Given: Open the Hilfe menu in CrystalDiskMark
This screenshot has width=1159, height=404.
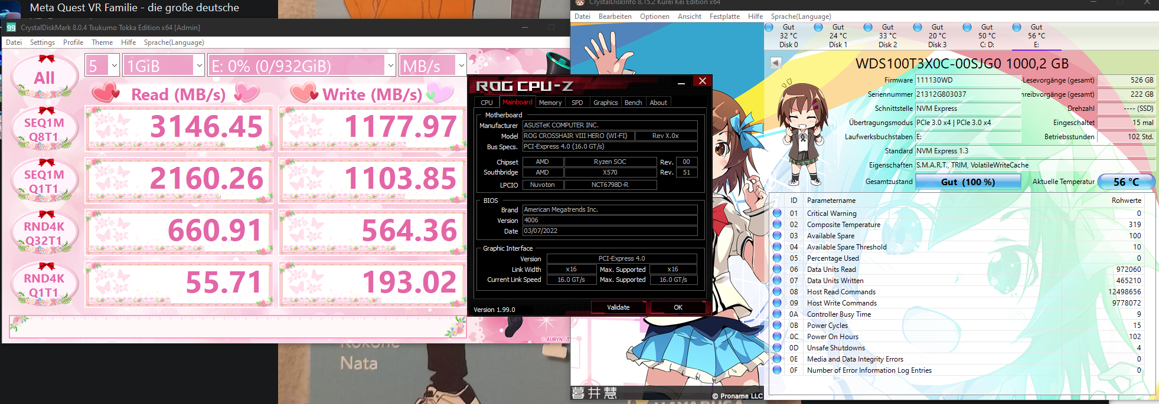Looking at the screenshot, I should (129, 42).
